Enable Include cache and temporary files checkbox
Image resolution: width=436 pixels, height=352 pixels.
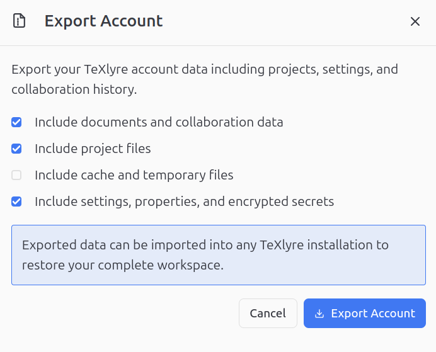[17, 175]
